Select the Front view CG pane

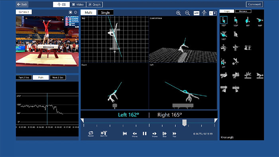click(115, 86)
